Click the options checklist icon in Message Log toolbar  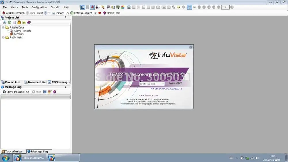[x=50, y=92]
